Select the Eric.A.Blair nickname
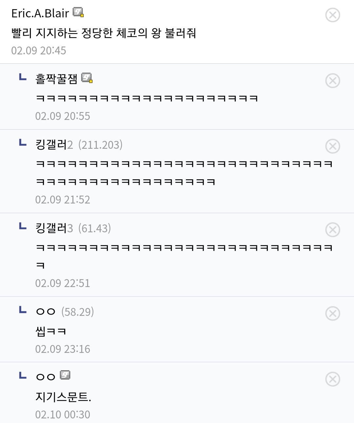 pos(40,13)
